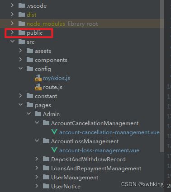Image resolution: width=171 pixels, height=192 pixels.
Task: Expand the constant folder chevron
Action: pos(20,96)
